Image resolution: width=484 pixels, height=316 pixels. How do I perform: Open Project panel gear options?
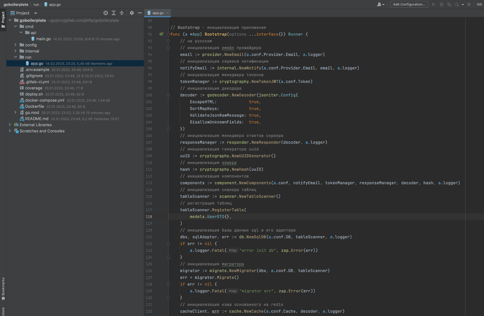(x=132, y=13)
